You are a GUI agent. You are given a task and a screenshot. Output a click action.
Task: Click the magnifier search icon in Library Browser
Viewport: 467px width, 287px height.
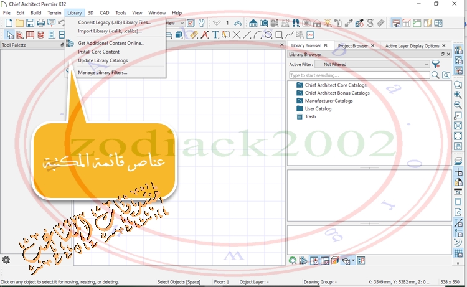click(435, 75)
